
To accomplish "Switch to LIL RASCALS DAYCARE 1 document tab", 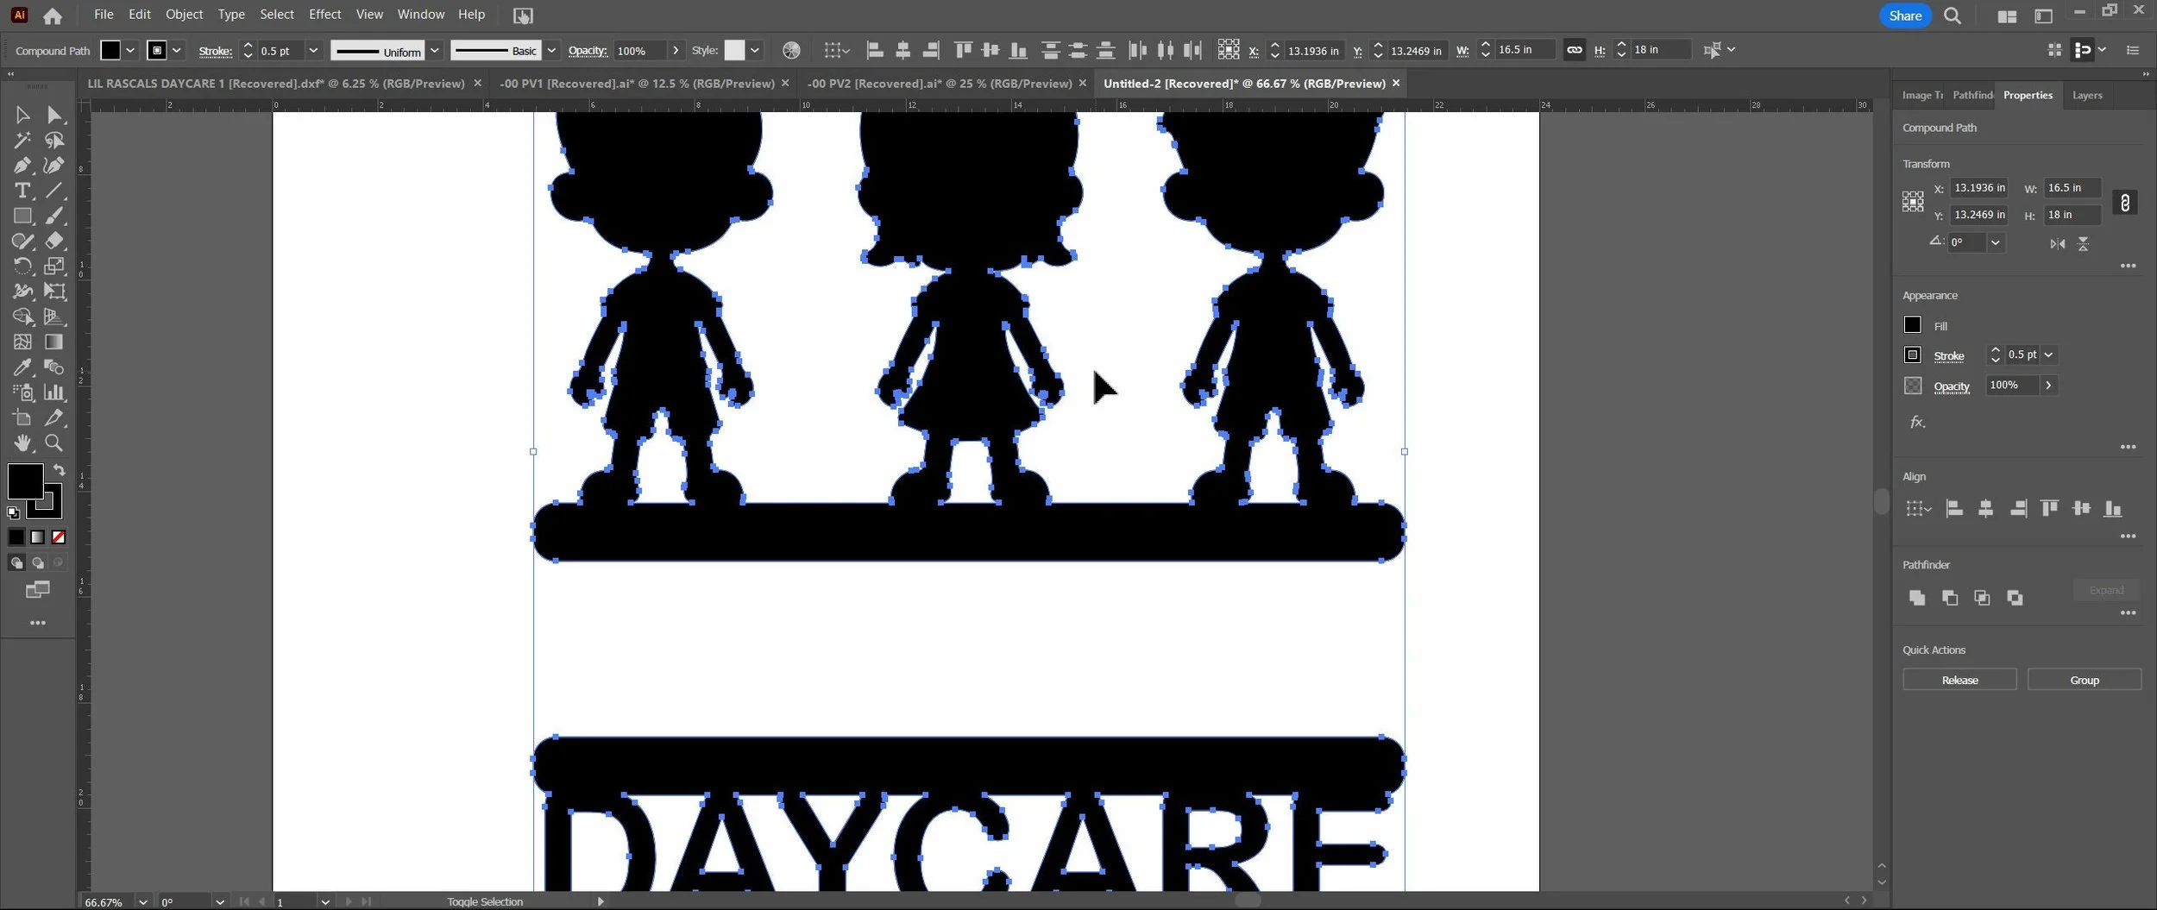I will pyautogui.click(x=276, y=84).
